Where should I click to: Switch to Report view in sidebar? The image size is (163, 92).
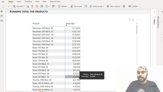[x=2, y=11]
